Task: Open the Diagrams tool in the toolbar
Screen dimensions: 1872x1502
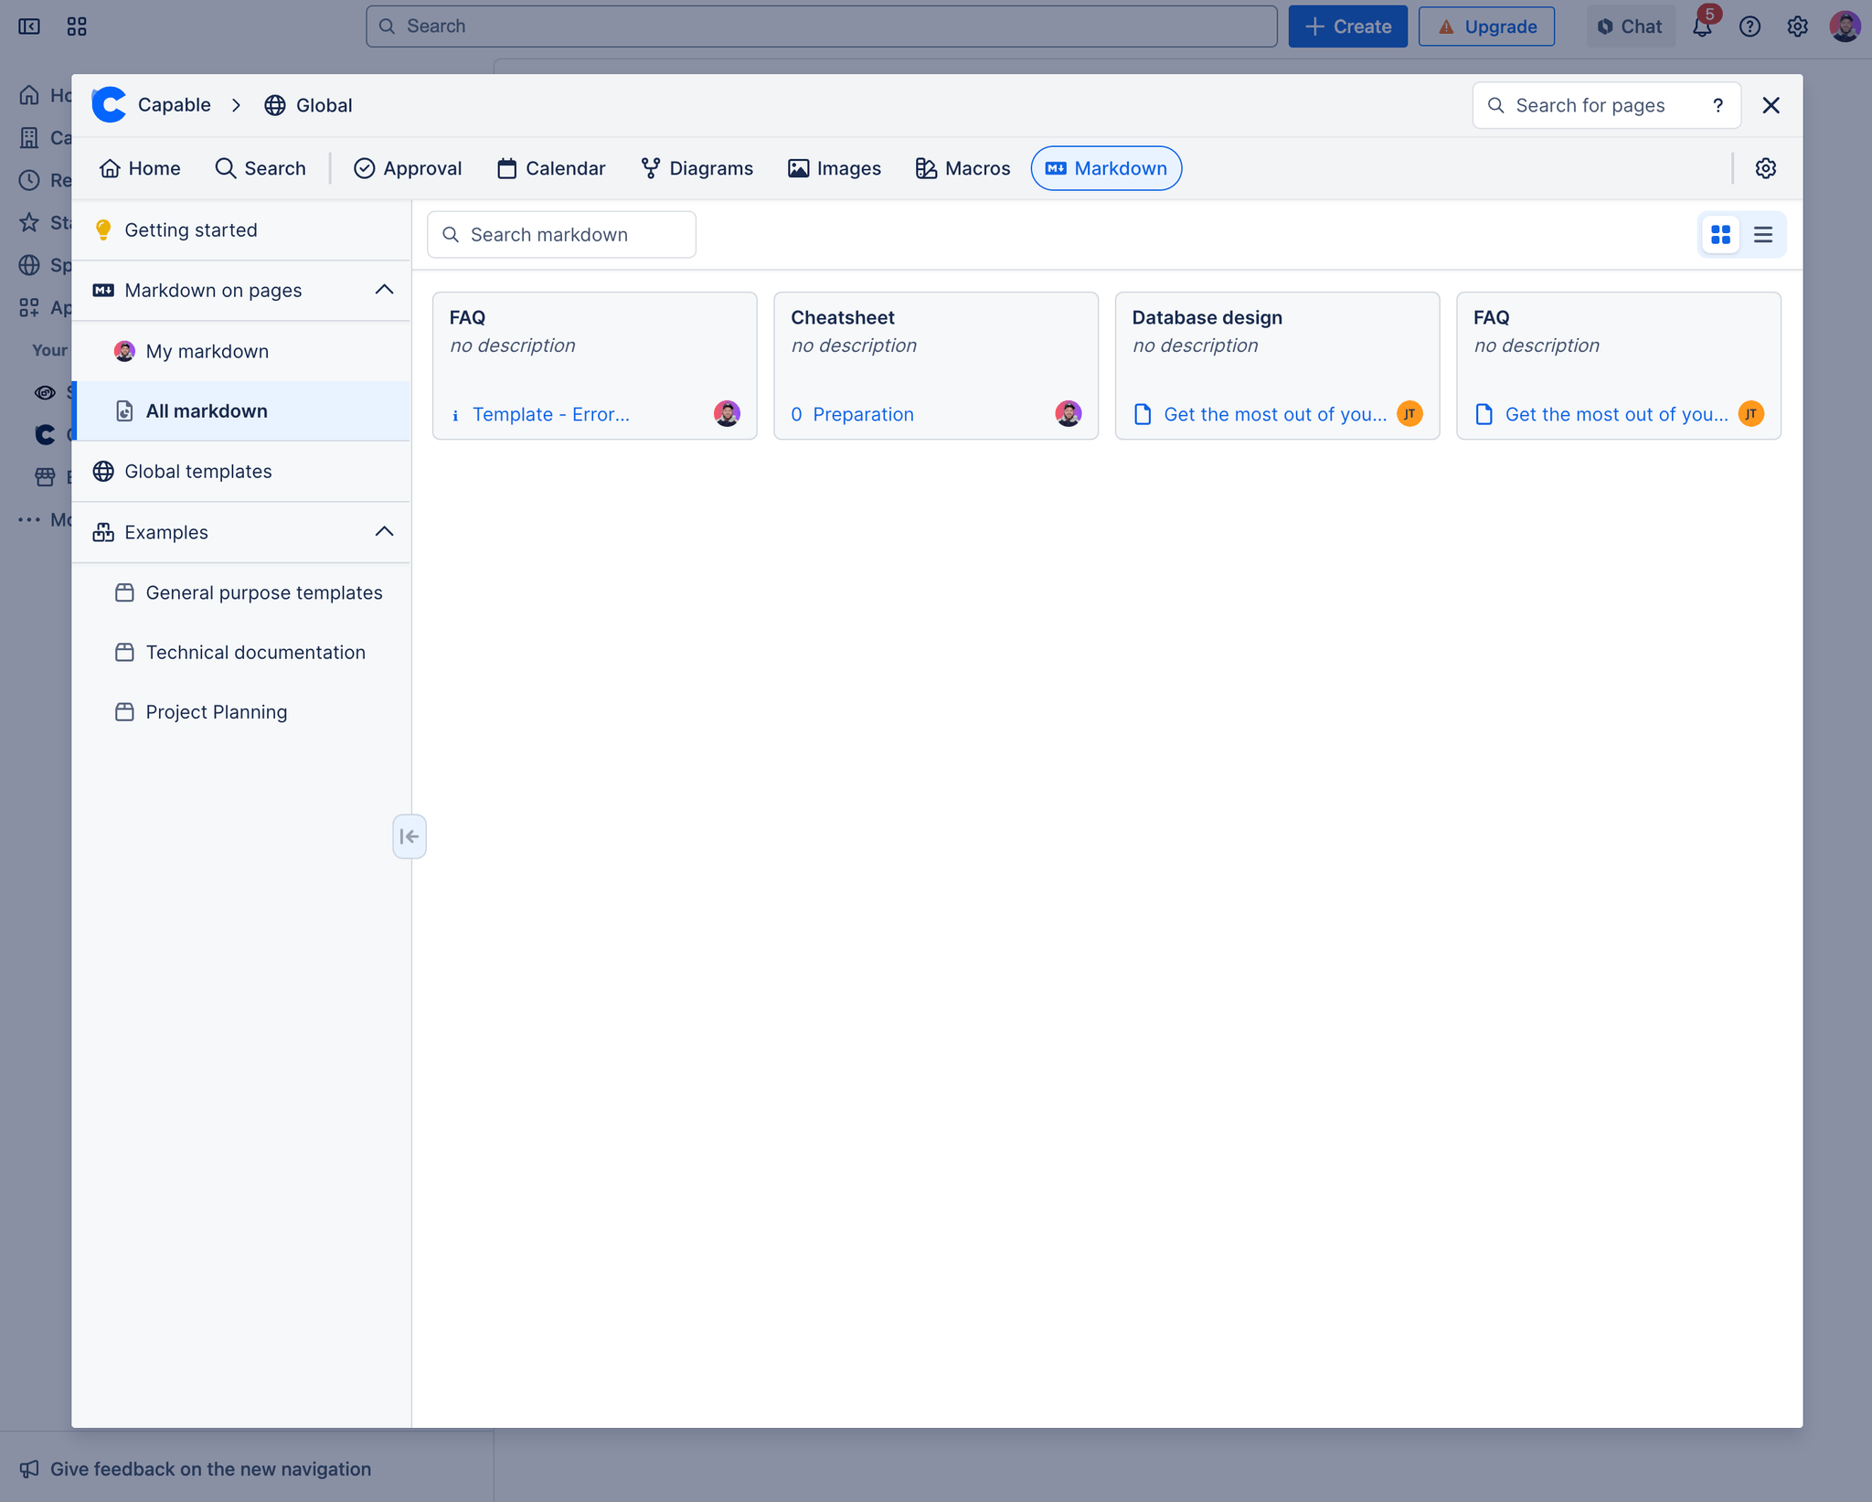Action: pyautogui.click(x=697, y=168)
